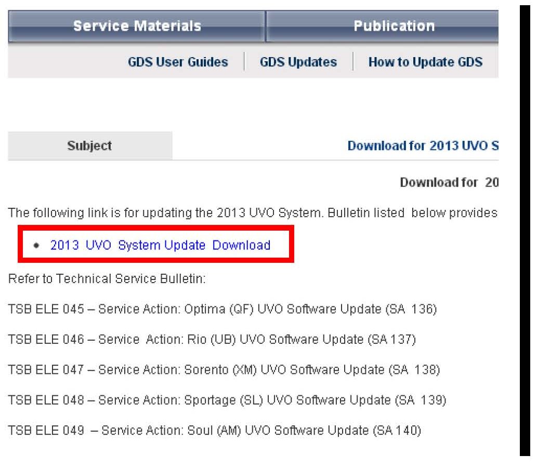Select the TSB ELE 047 Sorento bulletin line
Viewport: 537px width, 468px height.
click(224, 370)
